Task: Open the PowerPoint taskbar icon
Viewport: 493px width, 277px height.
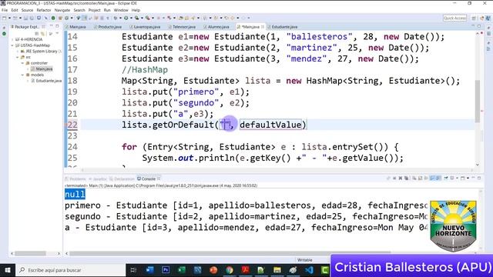Action: tap(213, 270)
